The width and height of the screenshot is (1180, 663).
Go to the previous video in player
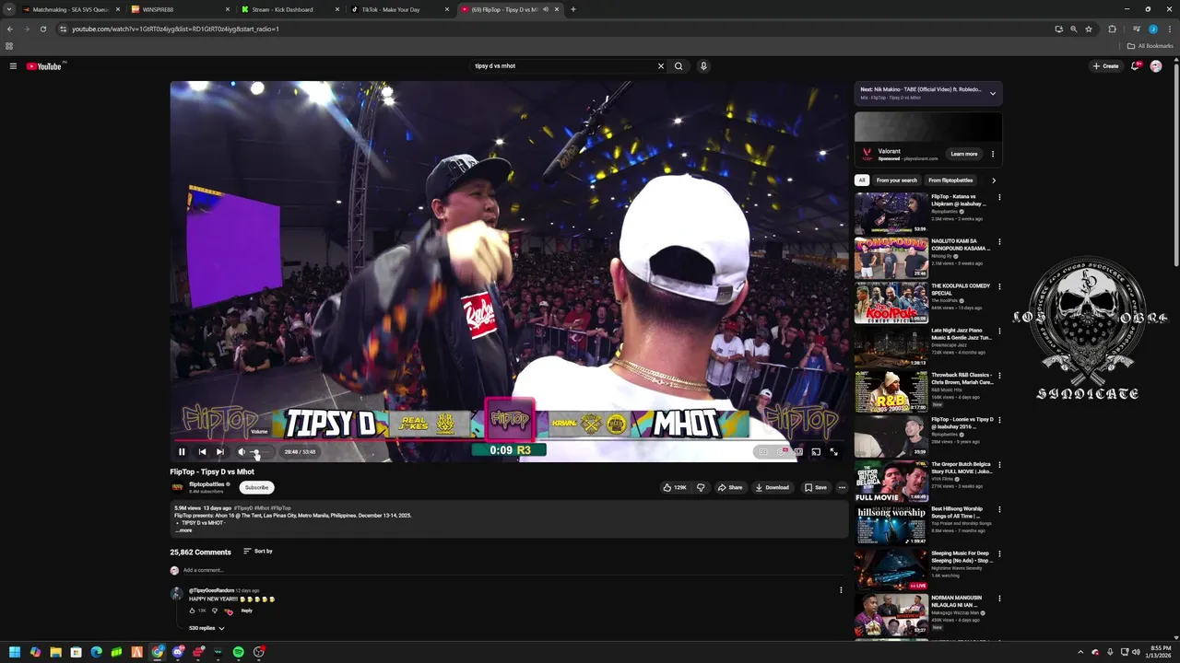pos(202,451)
